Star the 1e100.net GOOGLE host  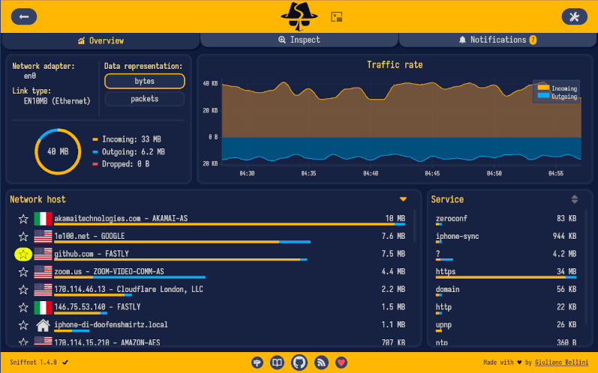(x=23, y=237)
